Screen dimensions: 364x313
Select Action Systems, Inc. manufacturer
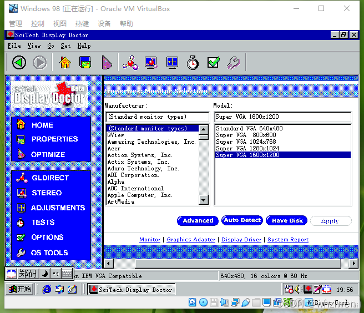click(153, 155)
